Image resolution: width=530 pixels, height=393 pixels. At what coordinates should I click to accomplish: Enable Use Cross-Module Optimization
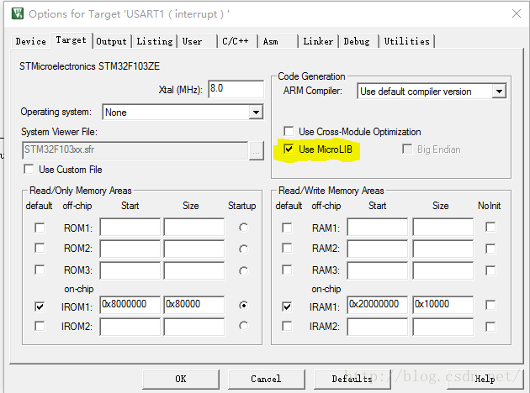pyautogui.click(x=289, y=131)
